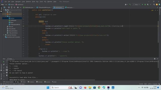Open Problems tool window
The image size is (161, 90).
point(31,82)
